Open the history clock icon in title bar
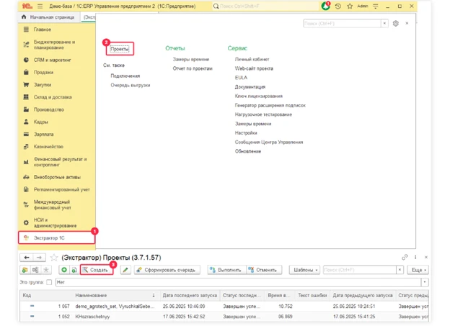Screen dimensions: 450x326 (x=337, y=6)
